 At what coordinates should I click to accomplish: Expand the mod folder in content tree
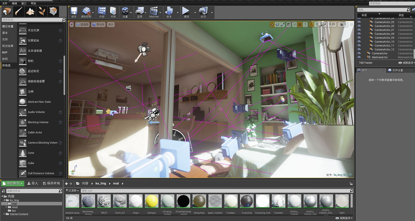pyautogui.click(x=6, y=207)
